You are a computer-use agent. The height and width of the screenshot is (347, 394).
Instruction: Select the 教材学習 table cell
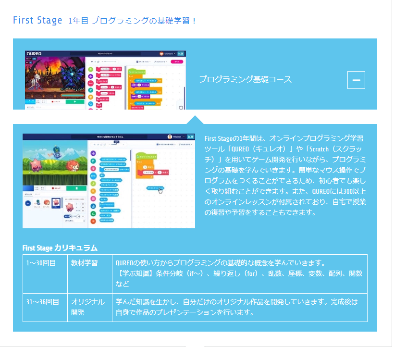tap(90, 274)
